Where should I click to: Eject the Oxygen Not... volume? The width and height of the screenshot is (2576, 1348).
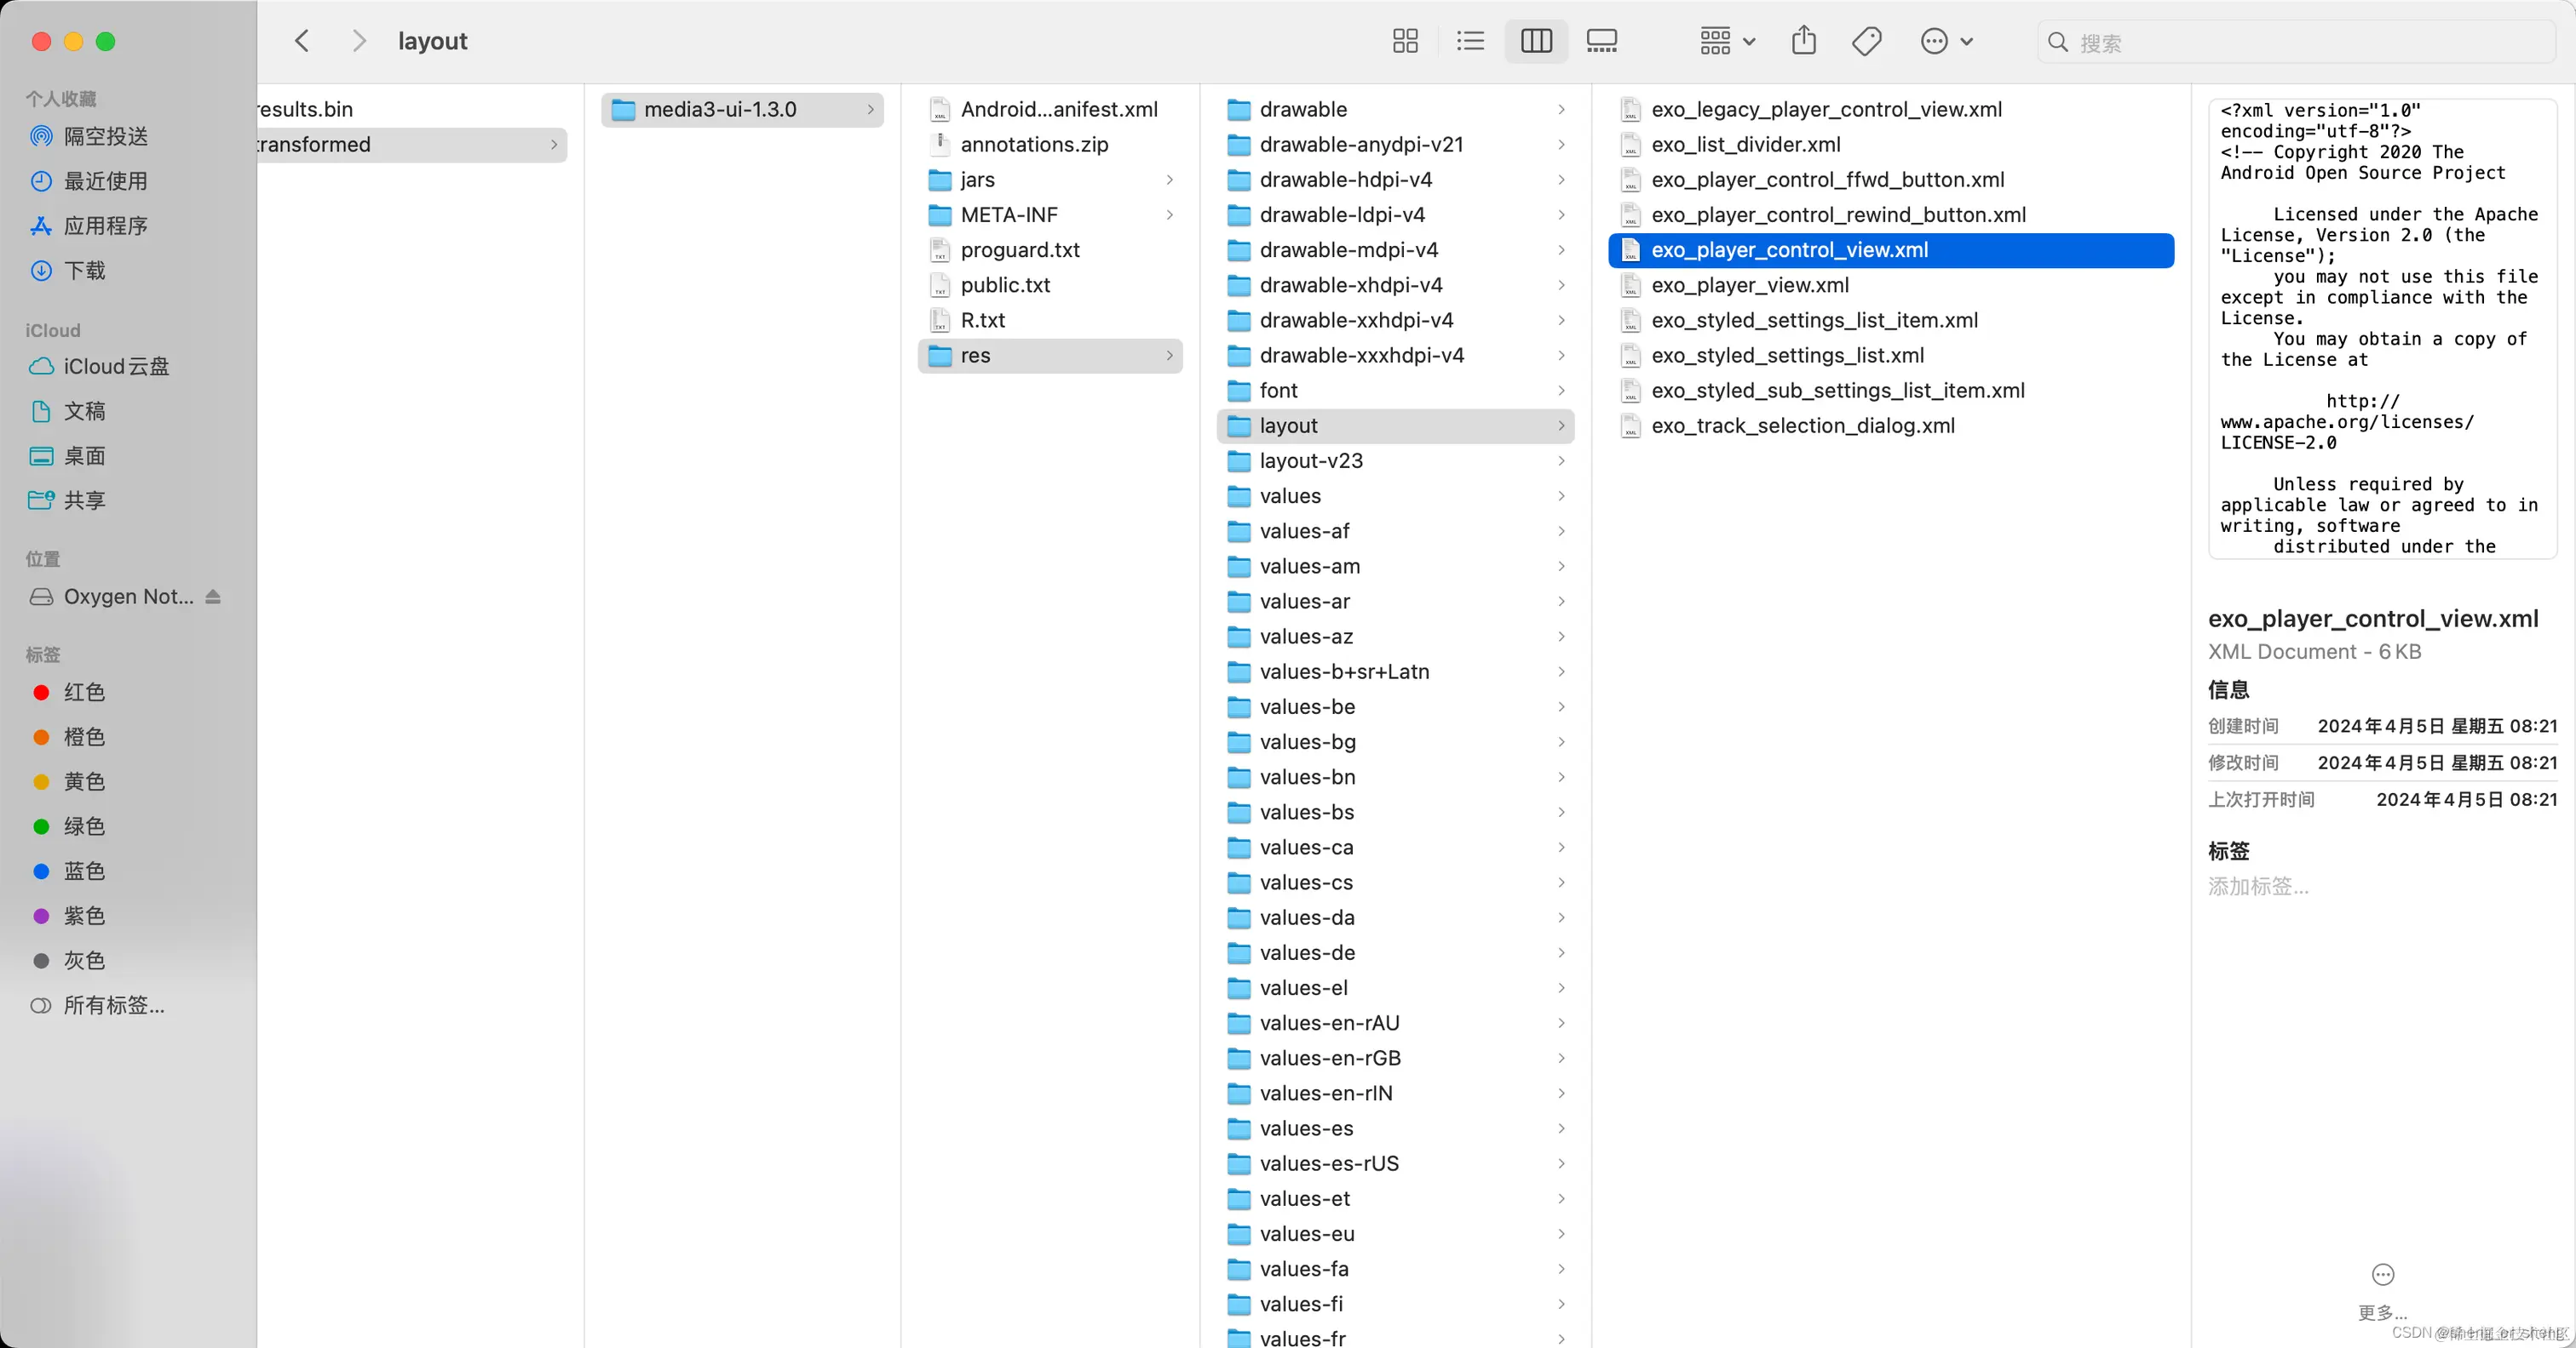click(213, 597)
